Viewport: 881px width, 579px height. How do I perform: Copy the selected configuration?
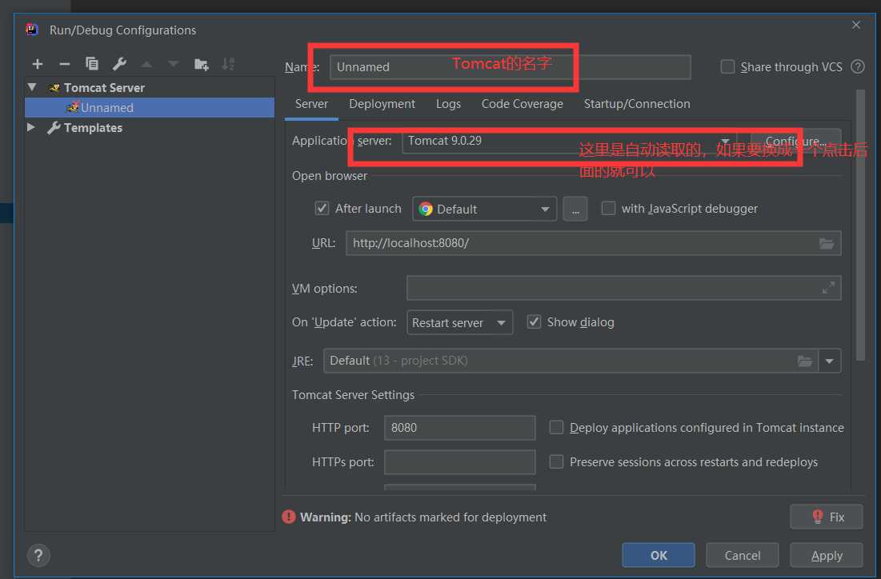pos(91,63)
